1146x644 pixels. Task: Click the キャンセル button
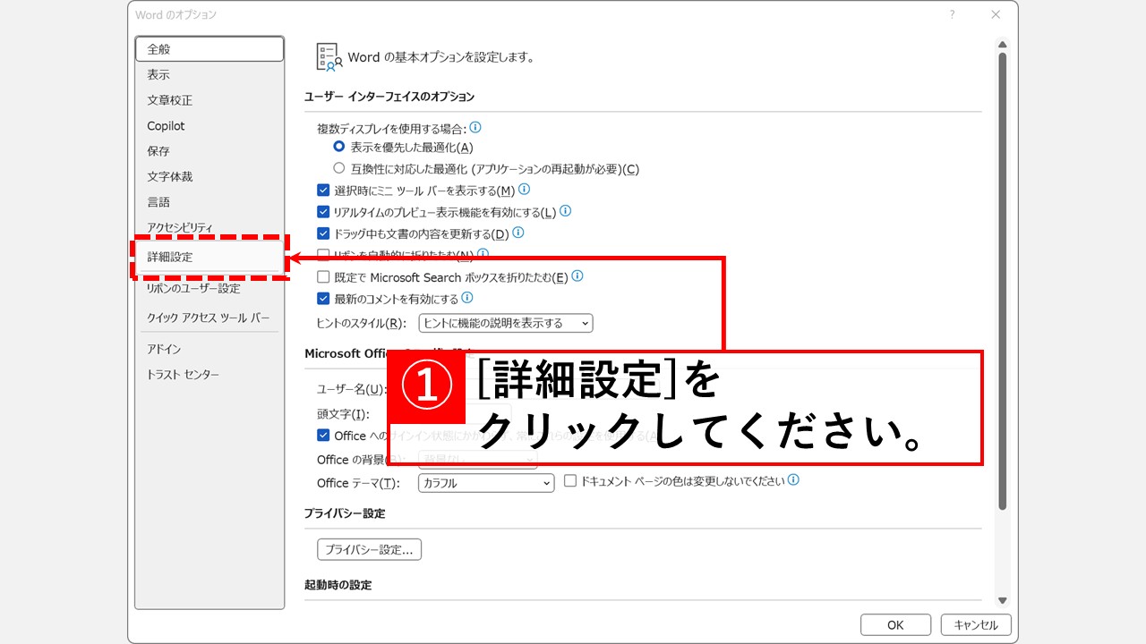(976, 625)
